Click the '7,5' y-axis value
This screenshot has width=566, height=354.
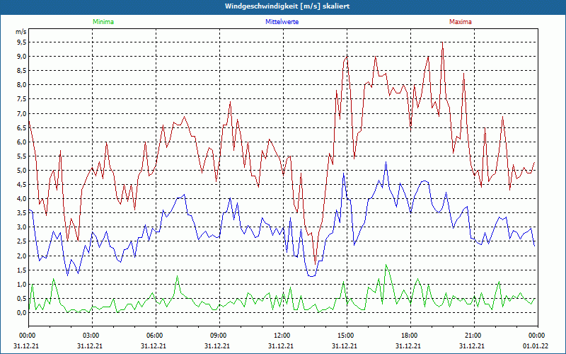(22, 99)
